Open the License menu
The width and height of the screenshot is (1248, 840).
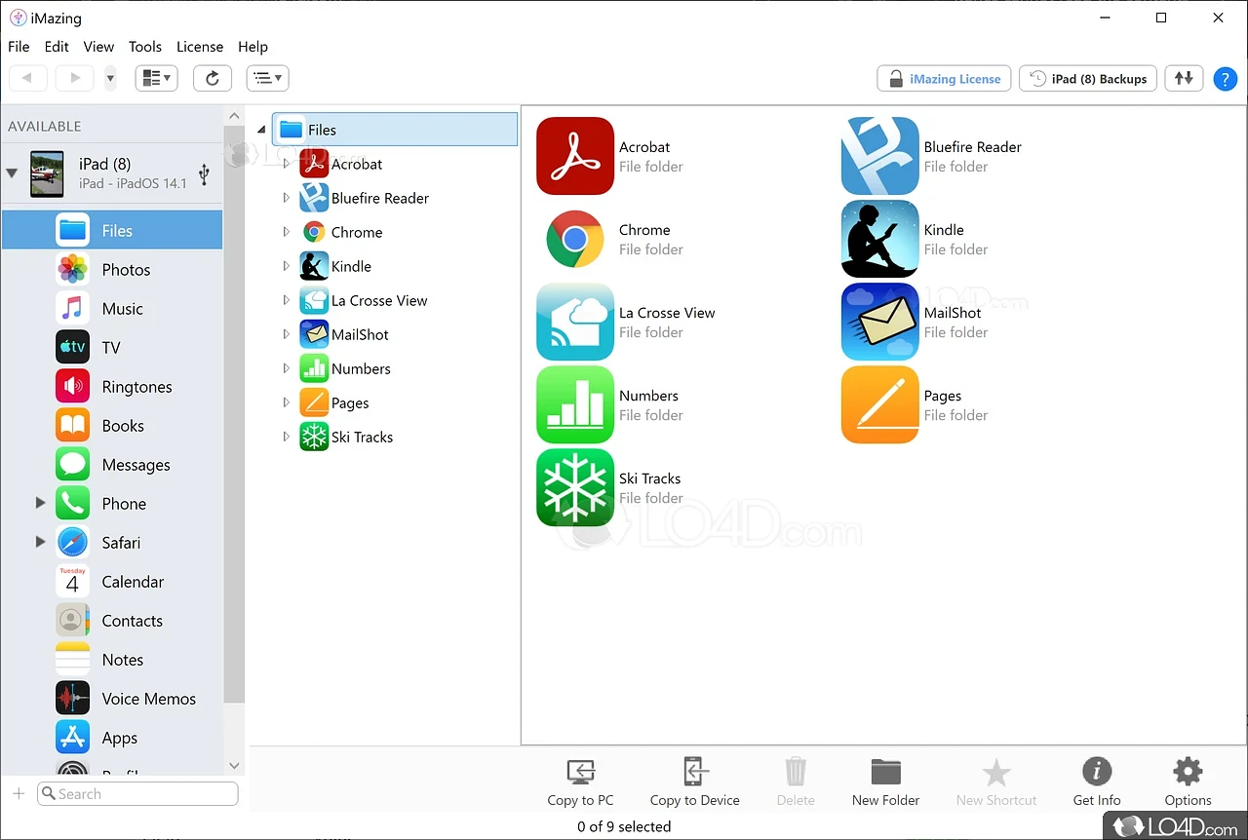[x=200, y=47]
